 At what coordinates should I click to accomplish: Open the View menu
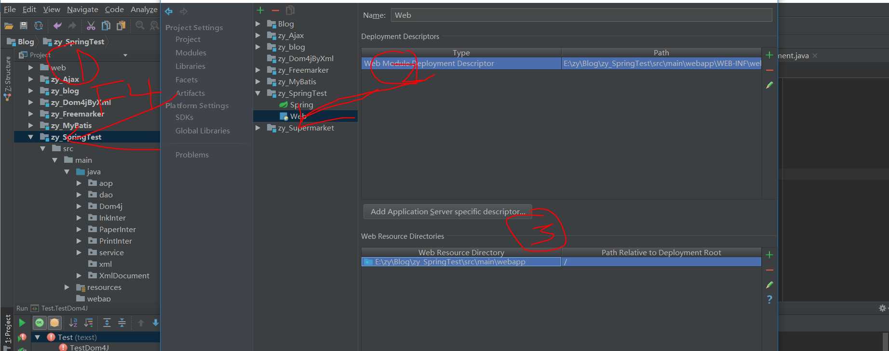pos(52,9)
